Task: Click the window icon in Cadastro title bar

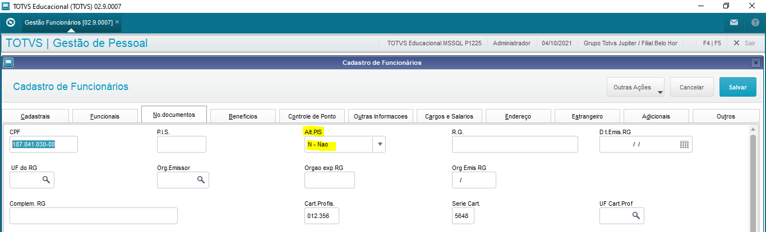Action: tap(8, 63)
